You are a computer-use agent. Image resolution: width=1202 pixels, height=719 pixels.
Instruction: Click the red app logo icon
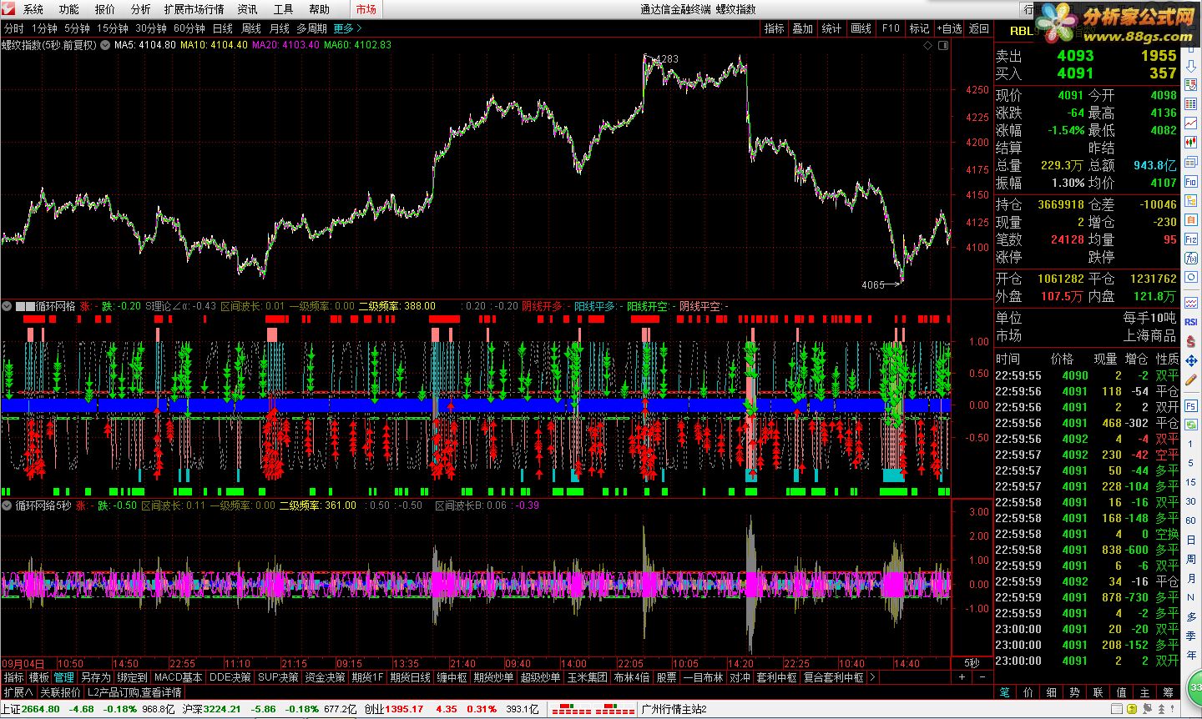pyautogui.click(x=8, y=9)
